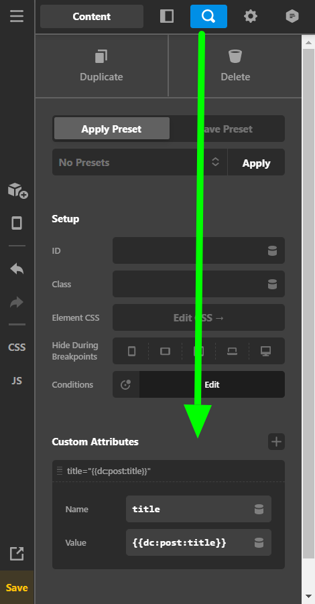Toggle hide on desktop monitor breakpoint
The height and width of the screenshot is (604, 315).
[x=265, y=351]
